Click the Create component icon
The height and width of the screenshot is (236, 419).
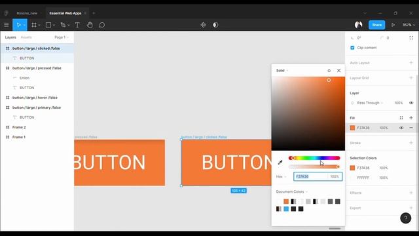(204, 25)
